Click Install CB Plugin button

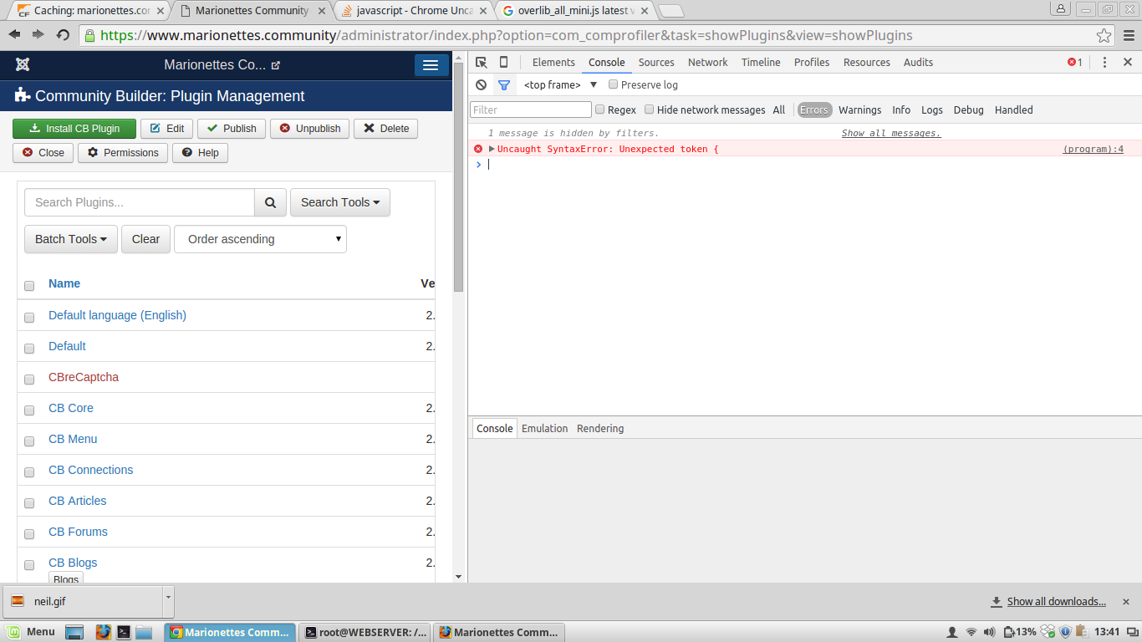(x=74, y=128)
